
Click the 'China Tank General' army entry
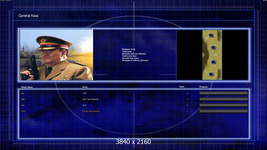(91, 111)
